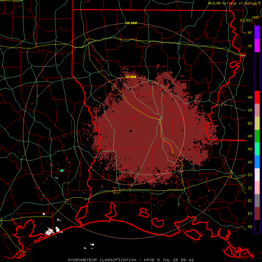Click the 'ND' legend label
This screenshot has height=262, width=262.
pos(250,227)
